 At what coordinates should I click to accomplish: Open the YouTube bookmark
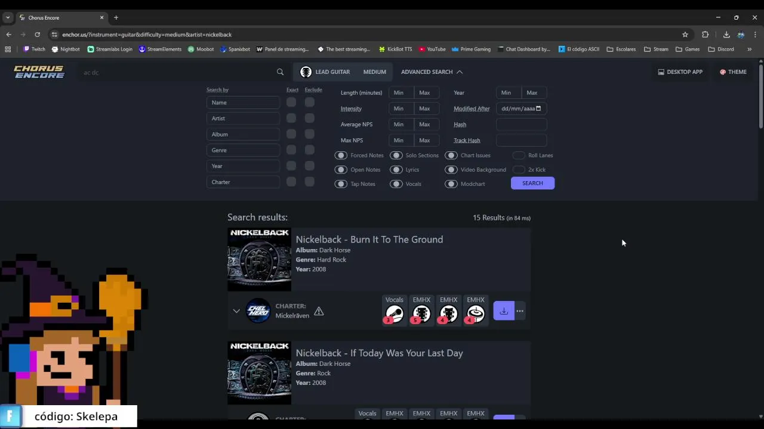click(432, 49)
